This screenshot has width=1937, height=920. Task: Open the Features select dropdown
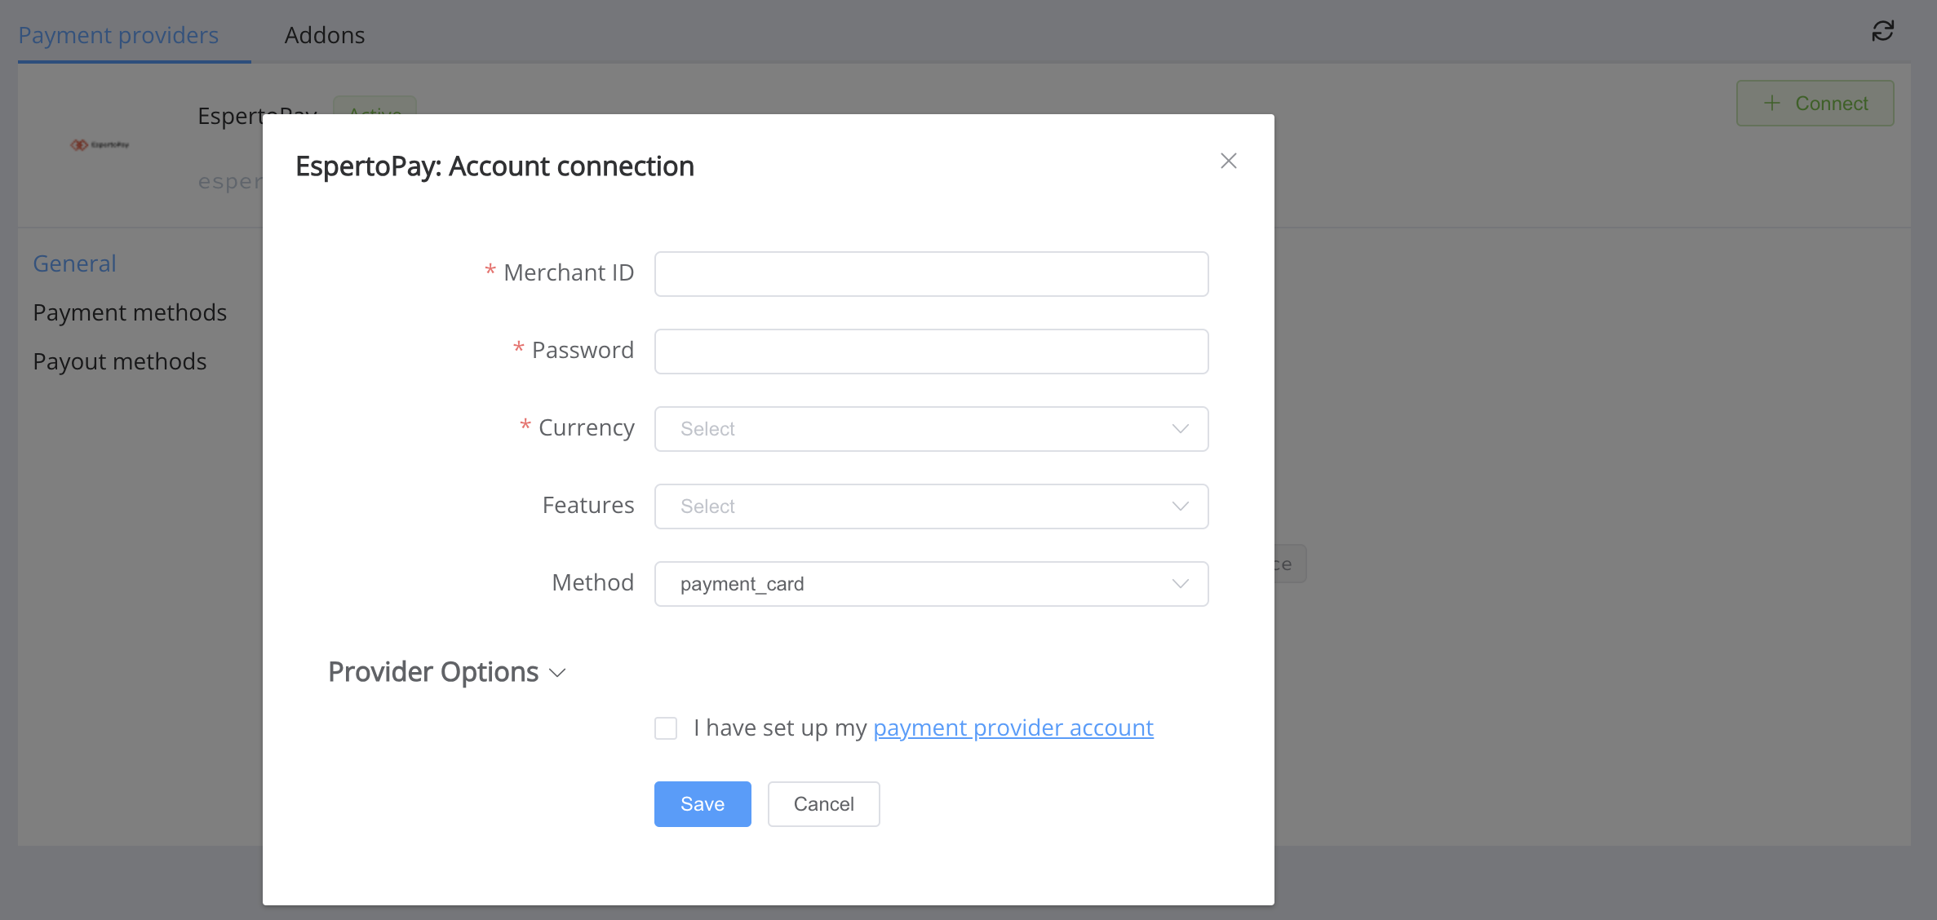click(x=932, y=505)
